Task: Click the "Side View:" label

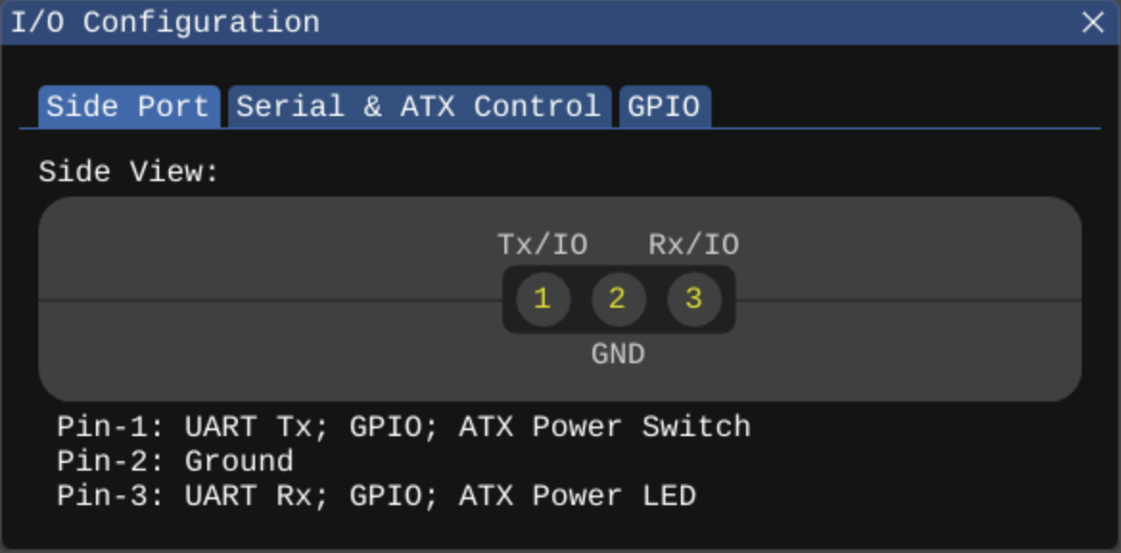Action: pos(128,173)
